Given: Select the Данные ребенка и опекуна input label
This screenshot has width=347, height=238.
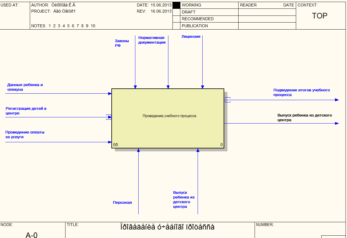Looking at the screenshot, I should [25, 87].
